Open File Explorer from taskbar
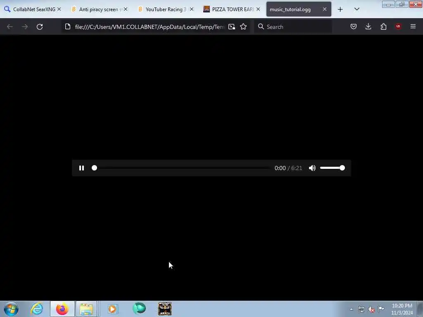Viewport: 423px width, 317px height. [x=86, y=309]
